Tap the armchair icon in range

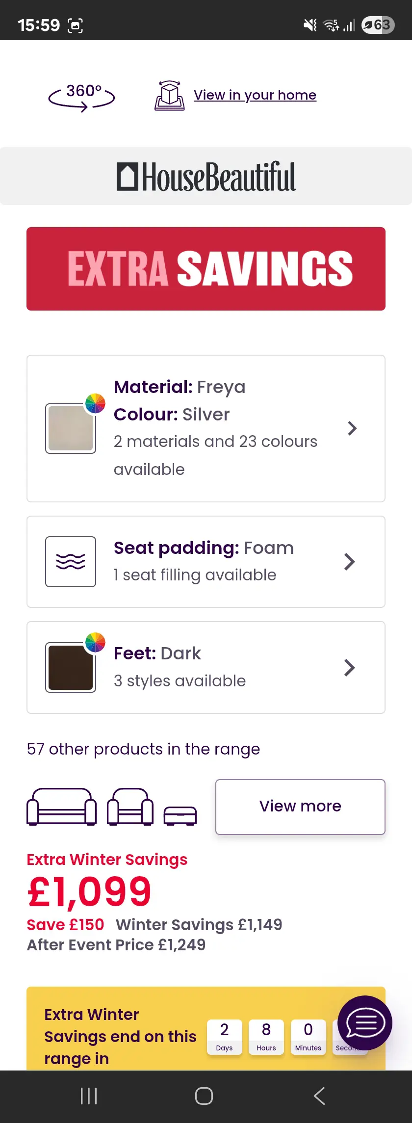pos(130,807)
